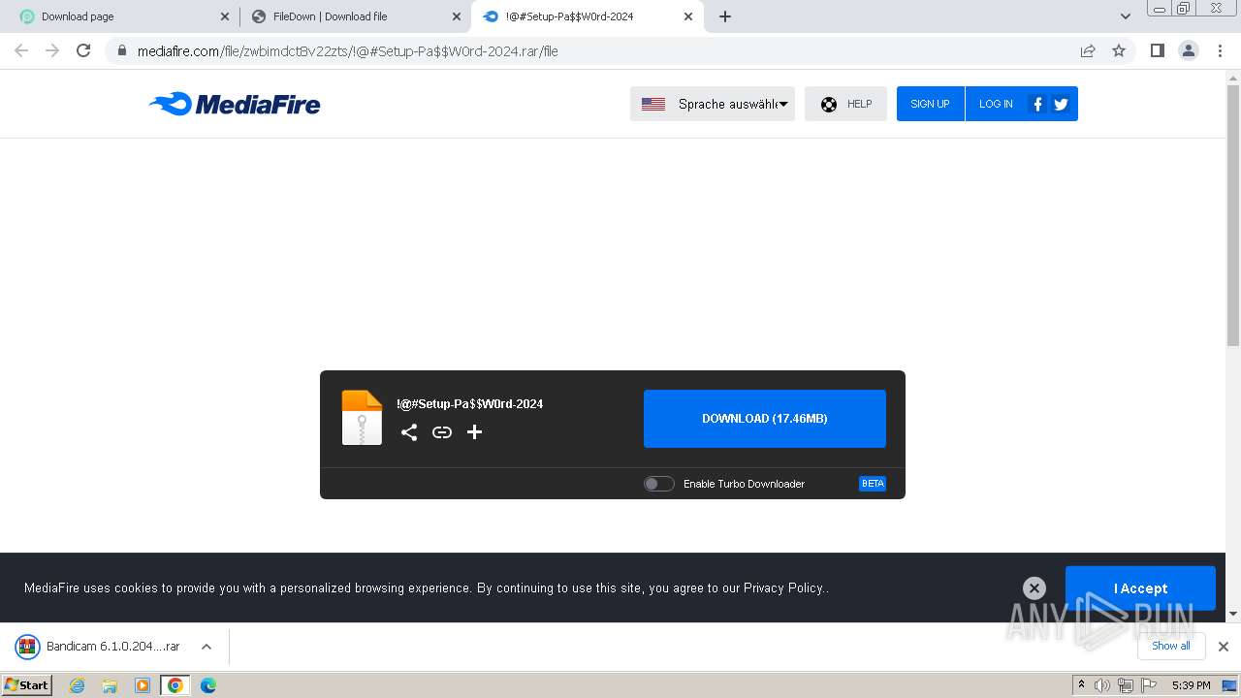Open Bandicam 6.1.0.204 rar download
The height and width of the screenshot is (698, 1241).
pyautogui.click(x=112, y=647)
